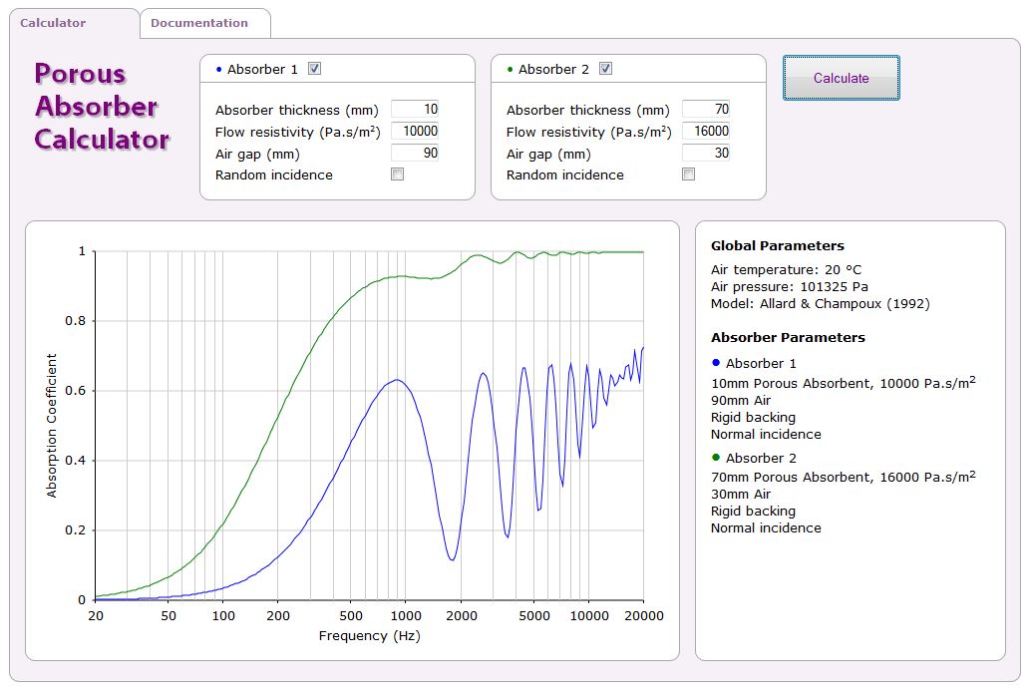The width and height of the screenshot is (1031, 693).
Task: Select the Calculator tab
Action: 54,23
